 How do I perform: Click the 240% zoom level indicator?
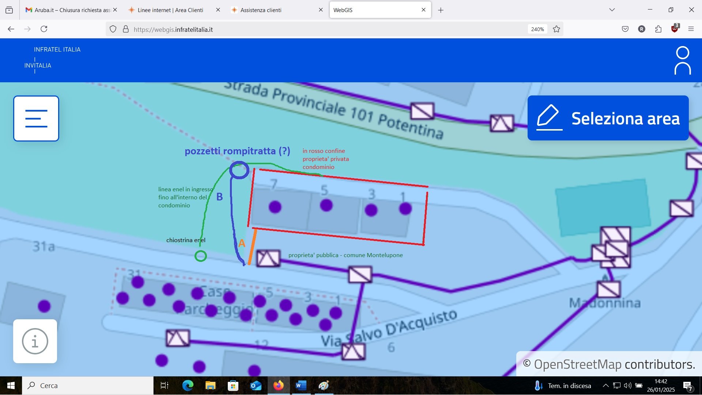[x=537, y=29]
